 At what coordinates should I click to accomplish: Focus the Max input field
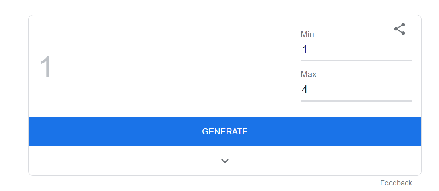tap(356, 90)
